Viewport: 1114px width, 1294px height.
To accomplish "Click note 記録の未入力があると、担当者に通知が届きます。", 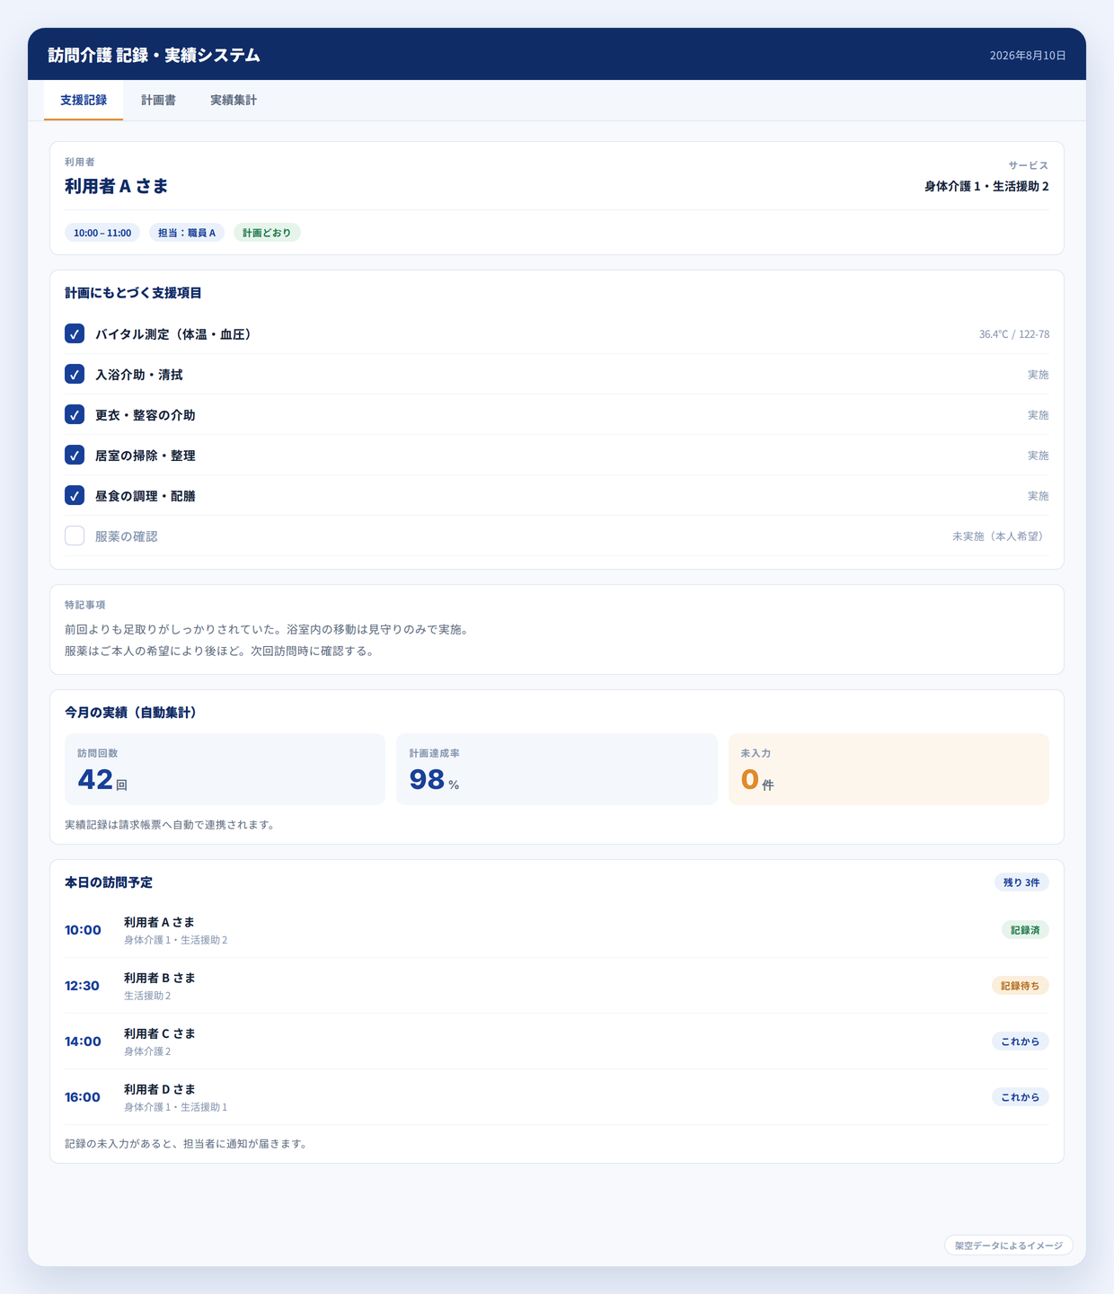I will pos(186,1144).
